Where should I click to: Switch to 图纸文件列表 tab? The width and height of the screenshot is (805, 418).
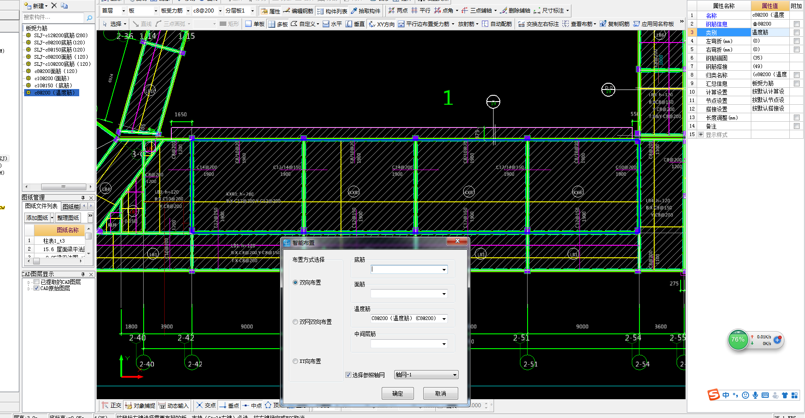coord(41,206)
